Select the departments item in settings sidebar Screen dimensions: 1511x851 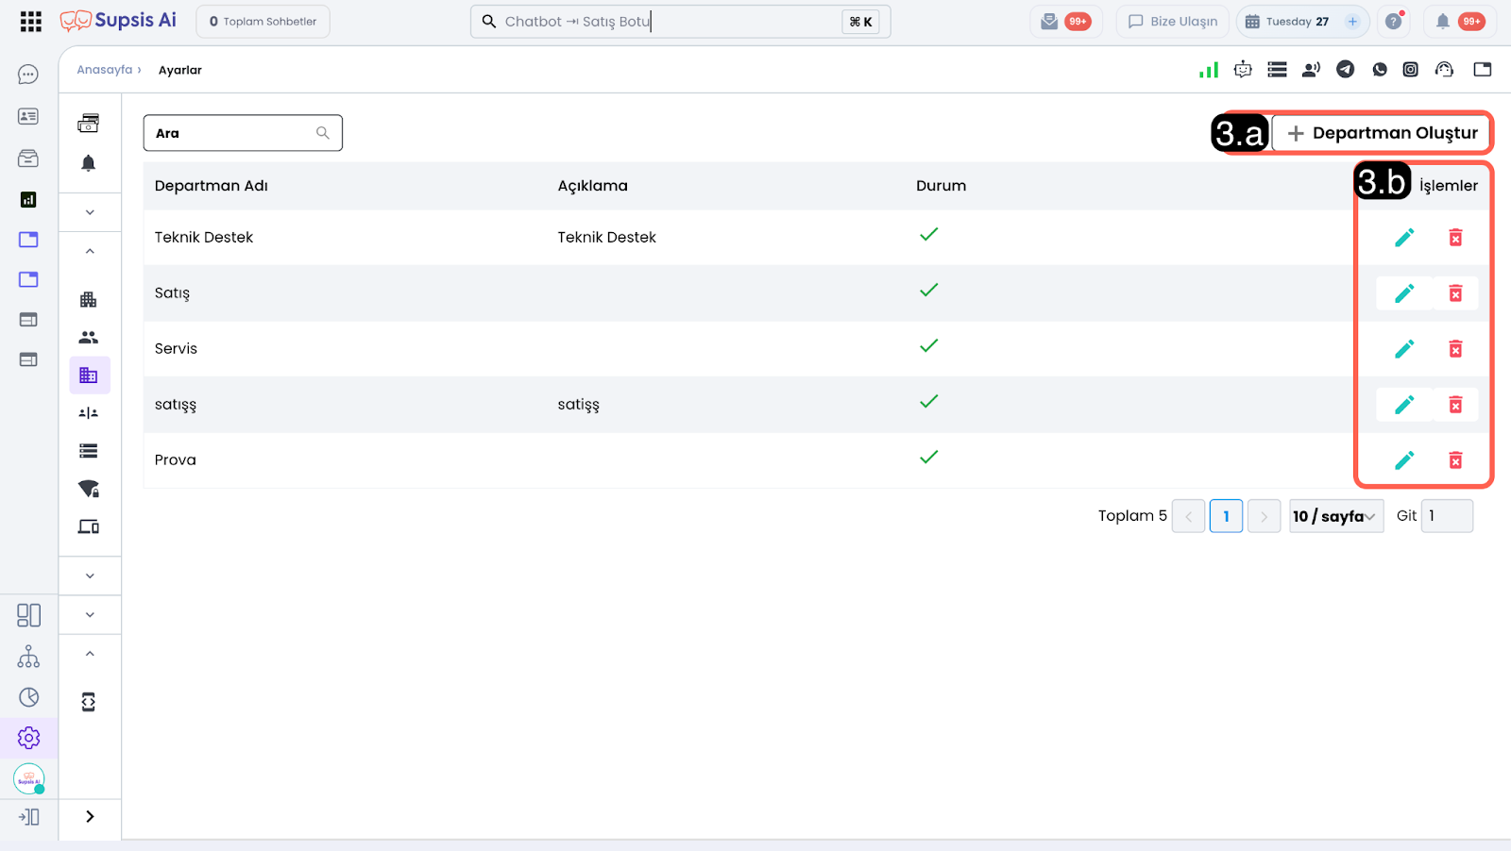coord(89,375)
